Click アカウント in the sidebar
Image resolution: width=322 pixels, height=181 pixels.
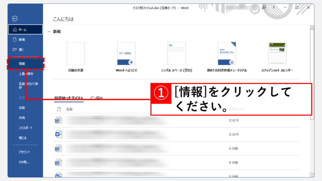click(x=24, y=152)
